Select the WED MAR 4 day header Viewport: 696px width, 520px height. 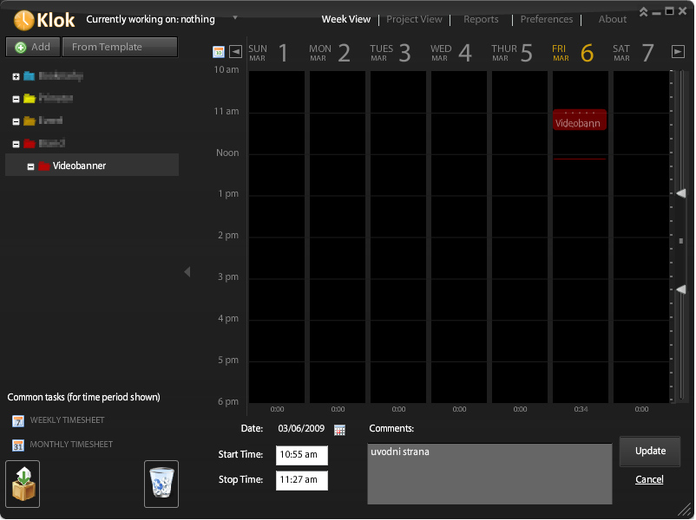pos(451,53)
